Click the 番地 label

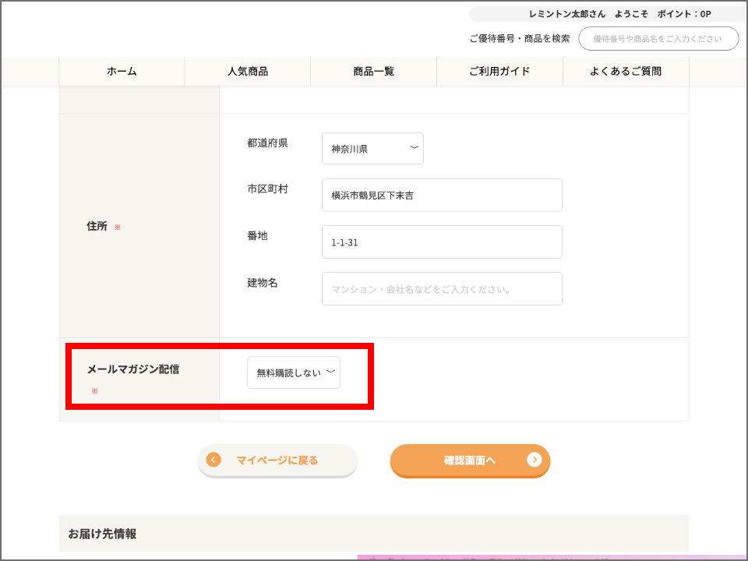tap(257, 235)
